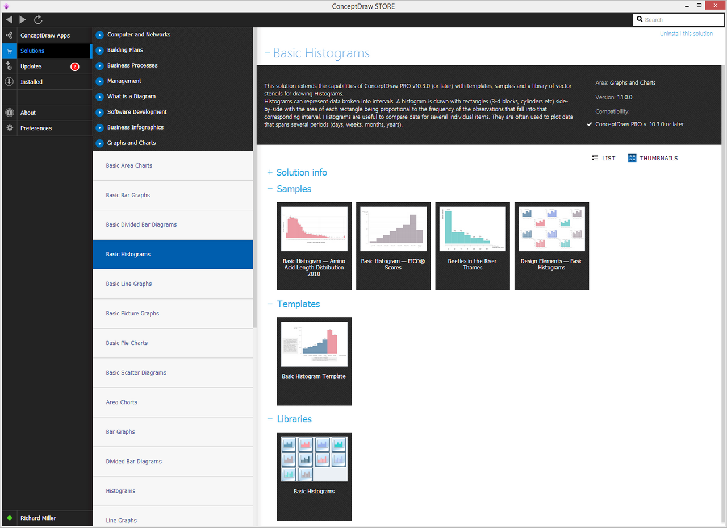Open the Basic Histogram Template thumbnail
The image size is (727, 528).
point(314,361)
